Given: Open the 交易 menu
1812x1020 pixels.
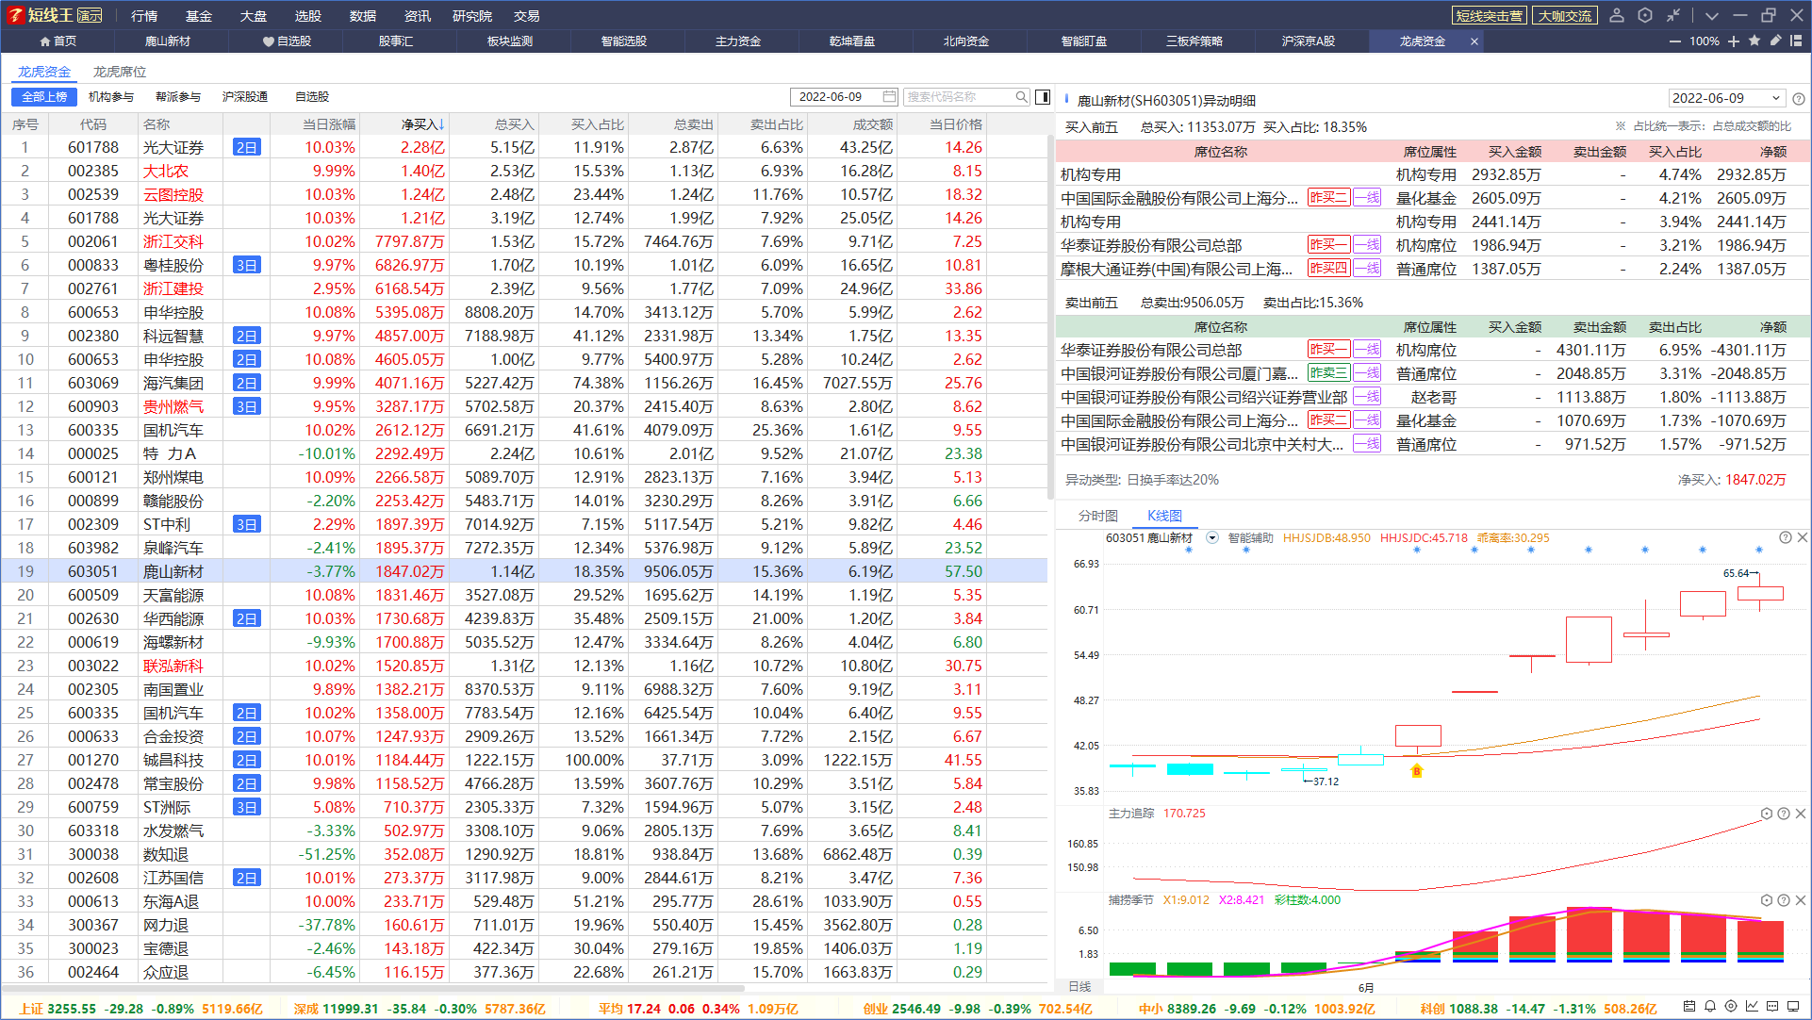Looking at the screenshot, I should coord(527,16).
